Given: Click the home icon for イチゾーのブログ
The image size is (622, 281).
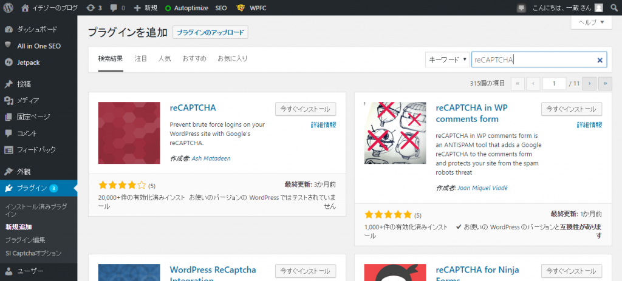Looking at the screenshot, I should (x=26, y=7).
